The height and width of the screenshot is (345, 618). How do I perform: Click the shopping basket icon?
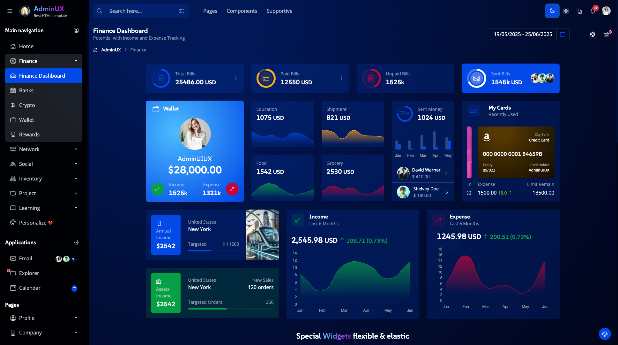pos(606,34)
